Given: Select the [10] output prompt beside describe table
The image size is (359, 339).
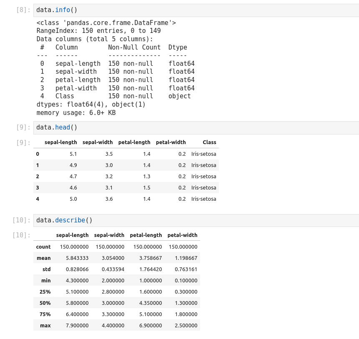Looking at the screenshot, I should point(21,235).
